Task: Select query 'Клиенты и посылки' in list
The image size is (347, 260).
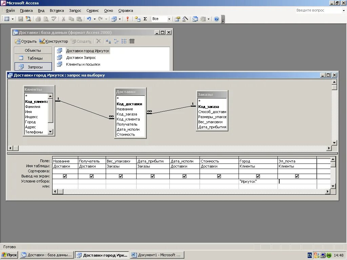Action: pos(83,65)
